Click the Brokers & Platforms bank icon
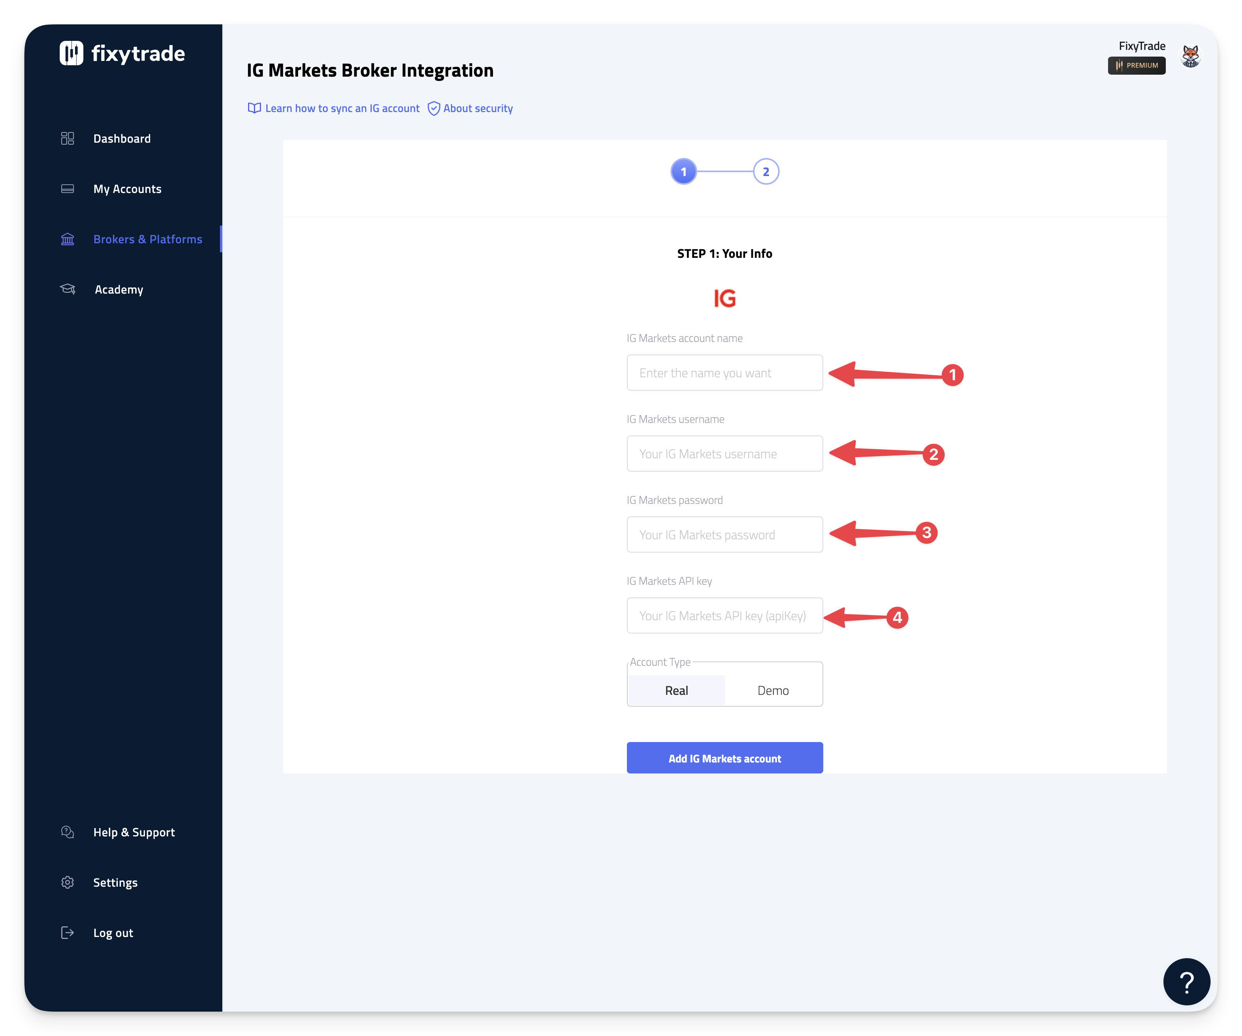 point(68,239)
